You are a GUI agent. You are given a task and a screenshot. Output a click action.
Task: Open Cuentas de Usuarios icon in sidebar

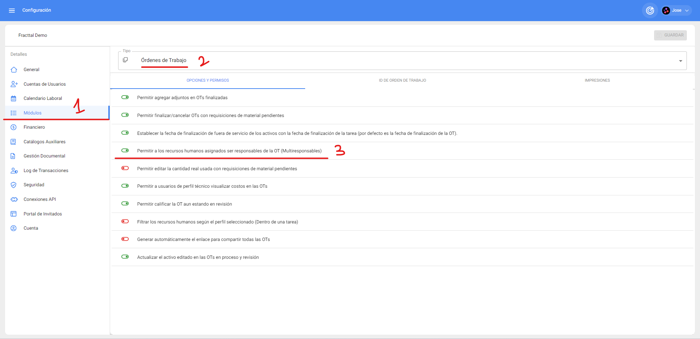14,84
